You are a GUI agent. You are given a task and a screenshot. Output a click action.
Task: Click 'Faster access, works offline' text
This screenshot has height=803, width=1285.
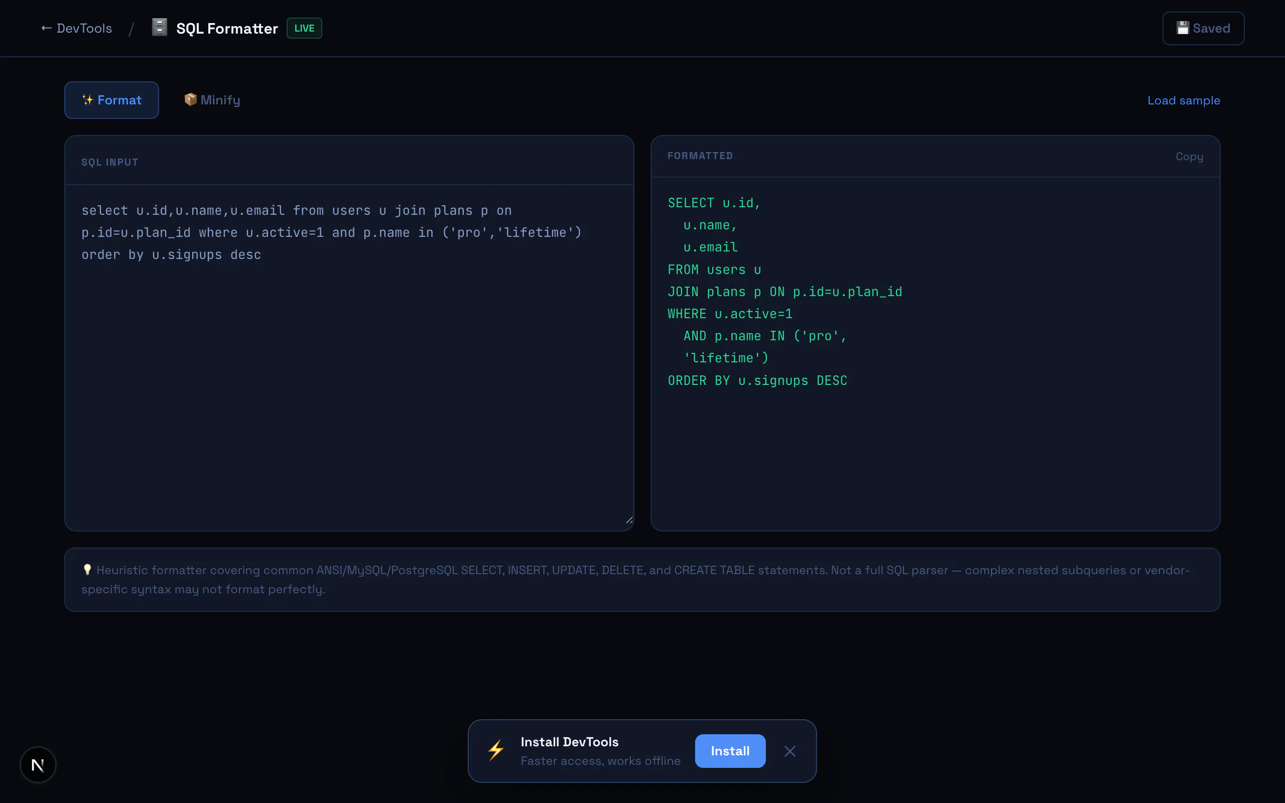tap(600, 760)
